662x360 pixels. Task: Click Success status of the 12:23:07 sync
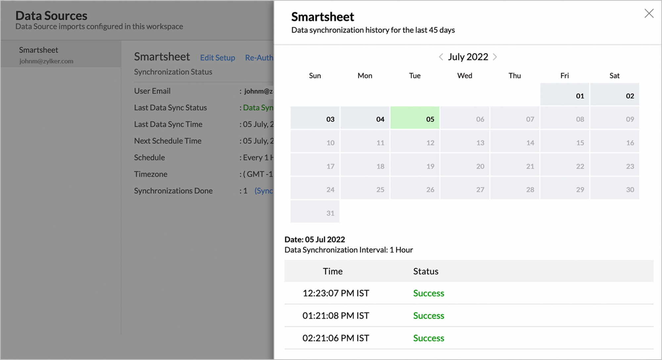pyautogui.click(x=428, y=293)
